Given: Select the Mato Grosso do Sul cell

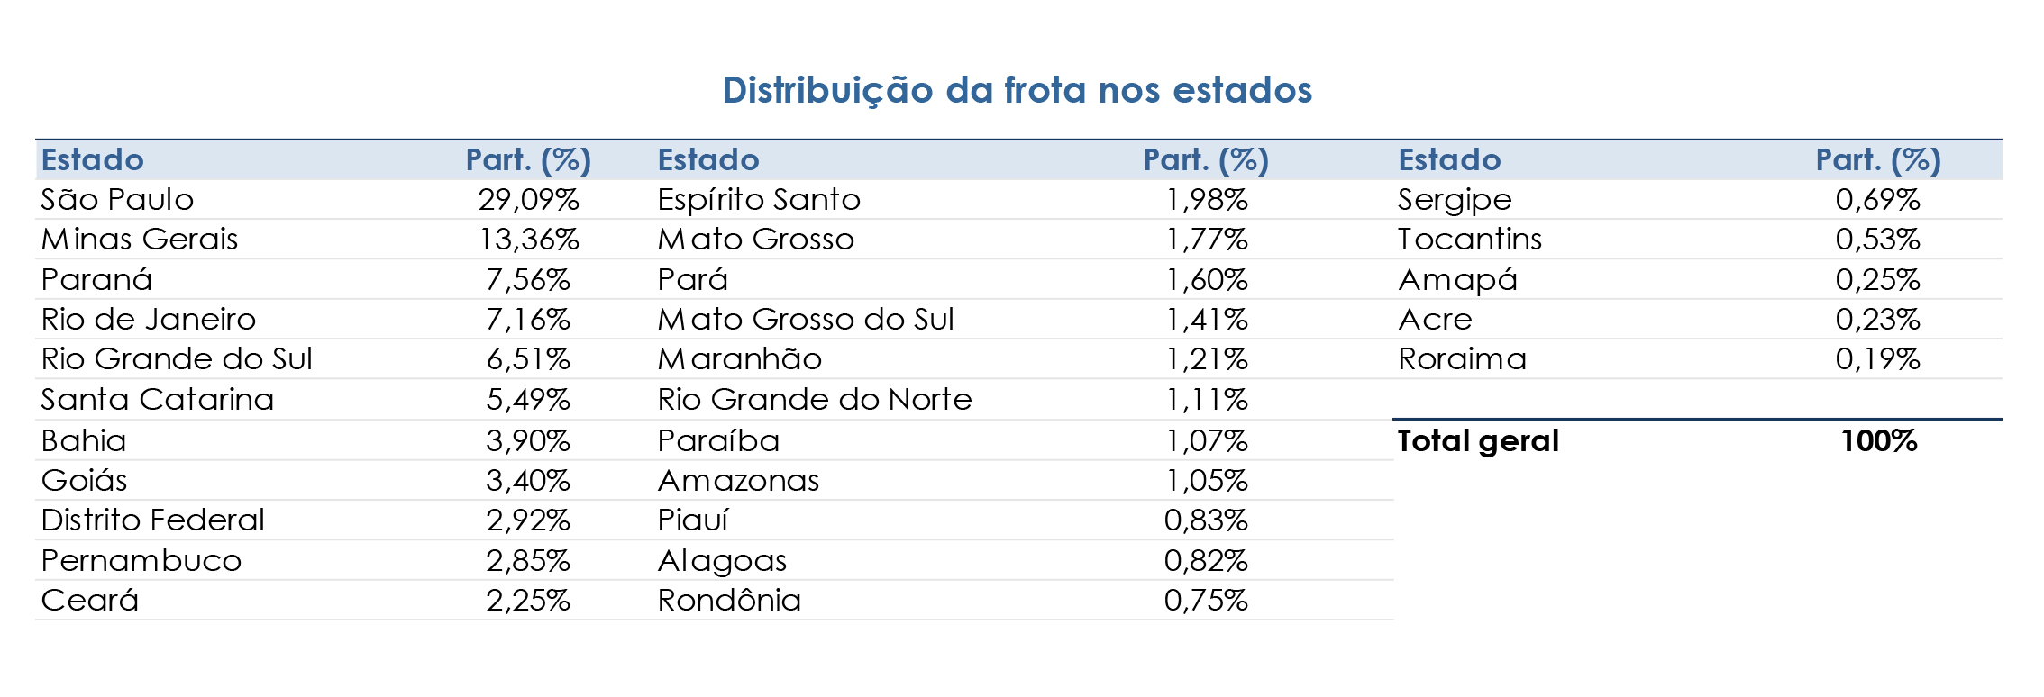Looking at the screenshot, I should point(806,320).
